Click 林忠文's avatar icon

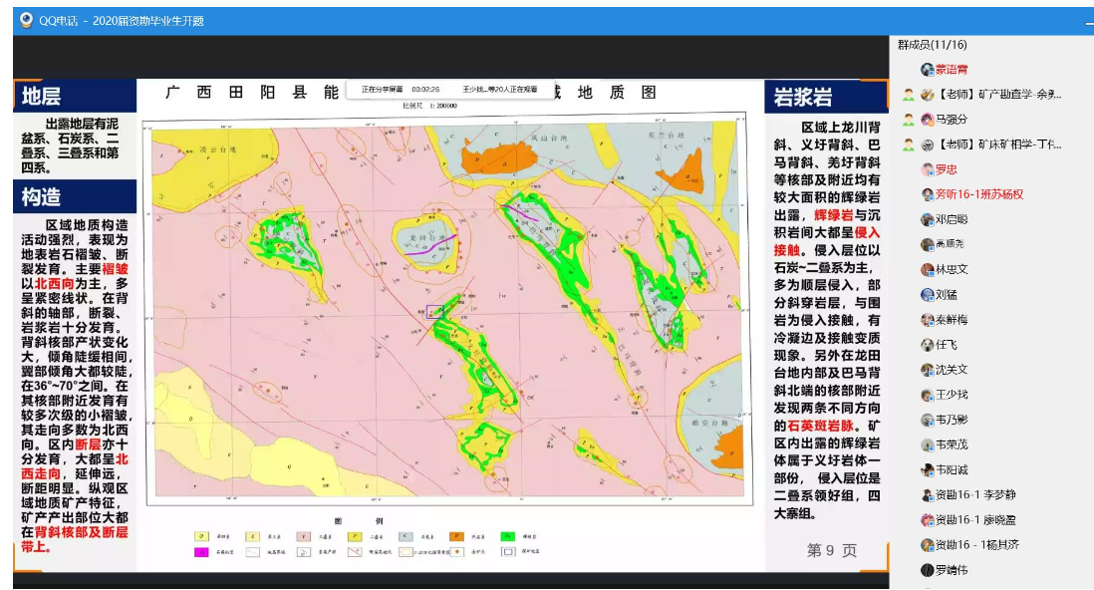point(927,270)
